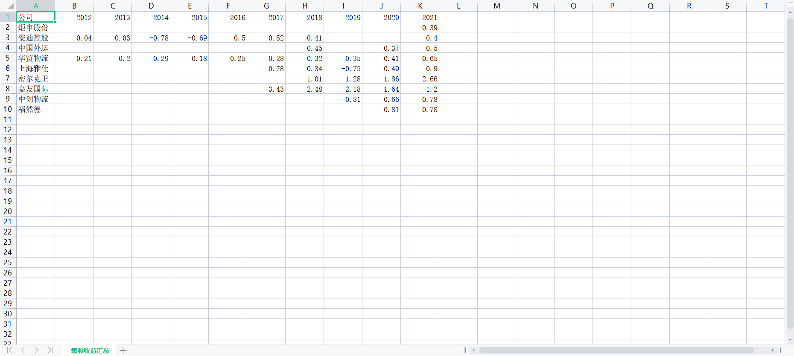Click cell 上海雅仕

(x=36, y=68)
